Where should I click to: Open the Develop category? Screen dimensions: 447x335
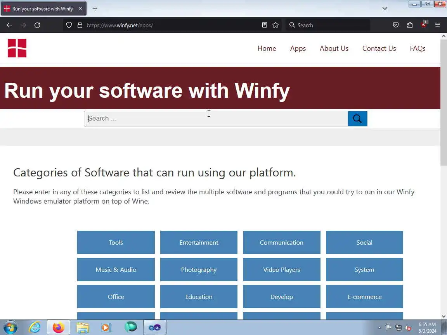282,297
